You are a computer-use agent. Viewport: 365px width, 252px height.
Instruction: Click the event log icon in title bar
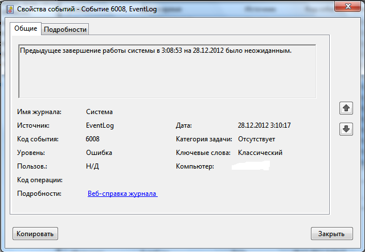[10, 9]
